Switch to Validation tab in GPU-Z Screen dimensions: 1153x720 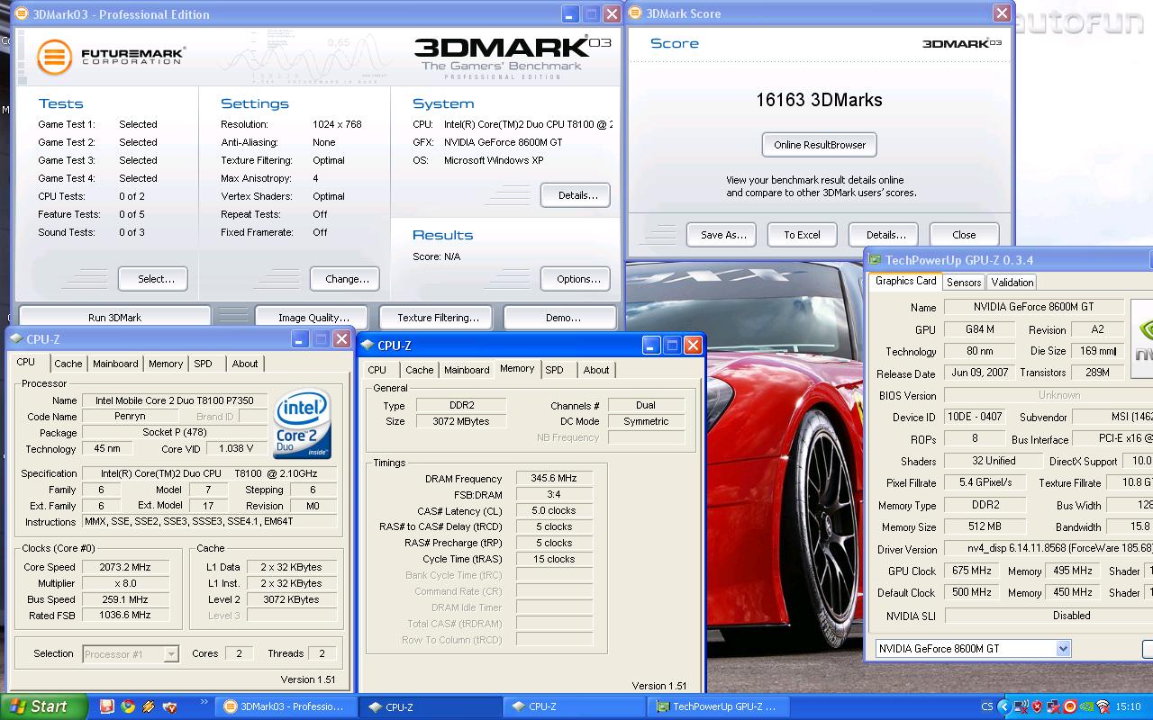coord(1012,282)
